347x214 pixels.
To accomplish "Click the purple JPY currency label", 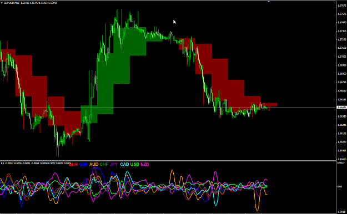I will 114,164.
